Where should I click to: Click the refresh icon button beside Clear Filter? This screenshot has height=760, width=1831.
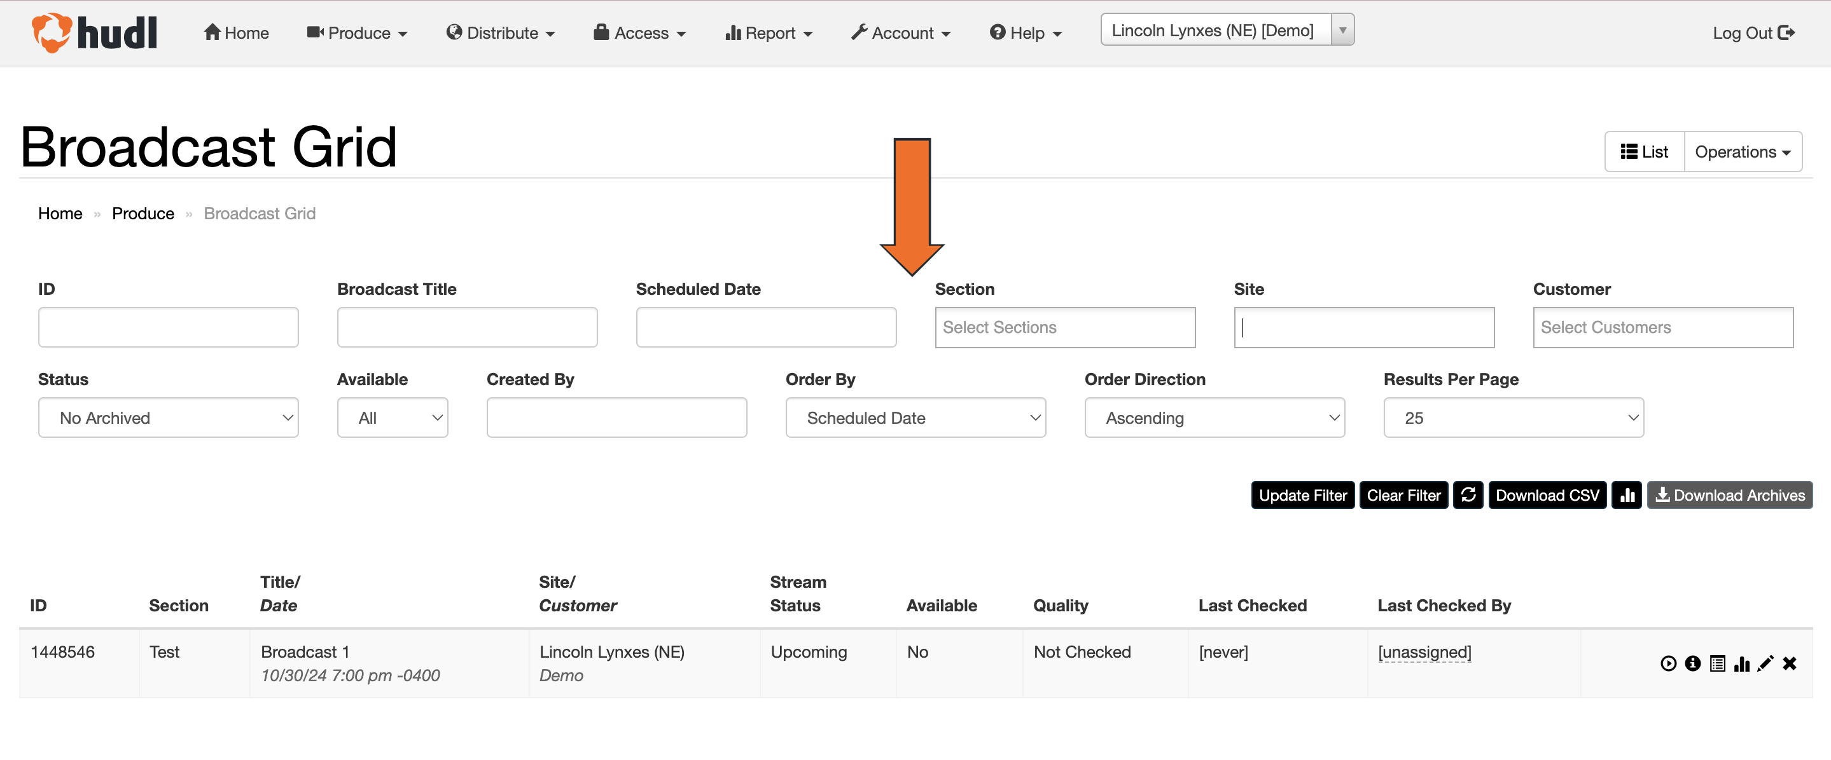coord(1468,495)
